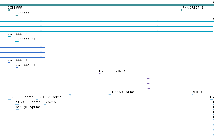Select the CG33666-RB transcript label
Image resolution: width=214 pixels, height=136 pixels.
[17, 34]
